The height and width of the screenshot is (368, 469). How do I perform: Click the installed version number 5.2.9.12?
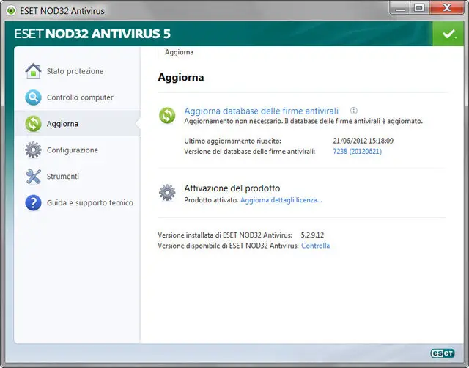pyautogui.click(x=312, y=235)
